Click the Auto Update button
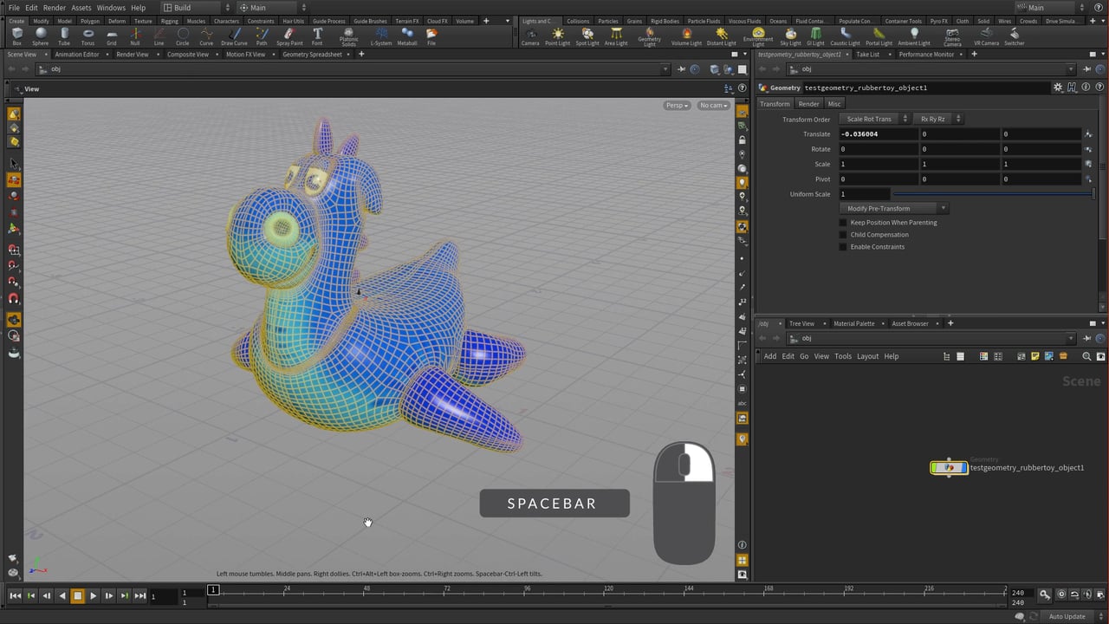The image size is (1109, 624). pos(1067,616)
